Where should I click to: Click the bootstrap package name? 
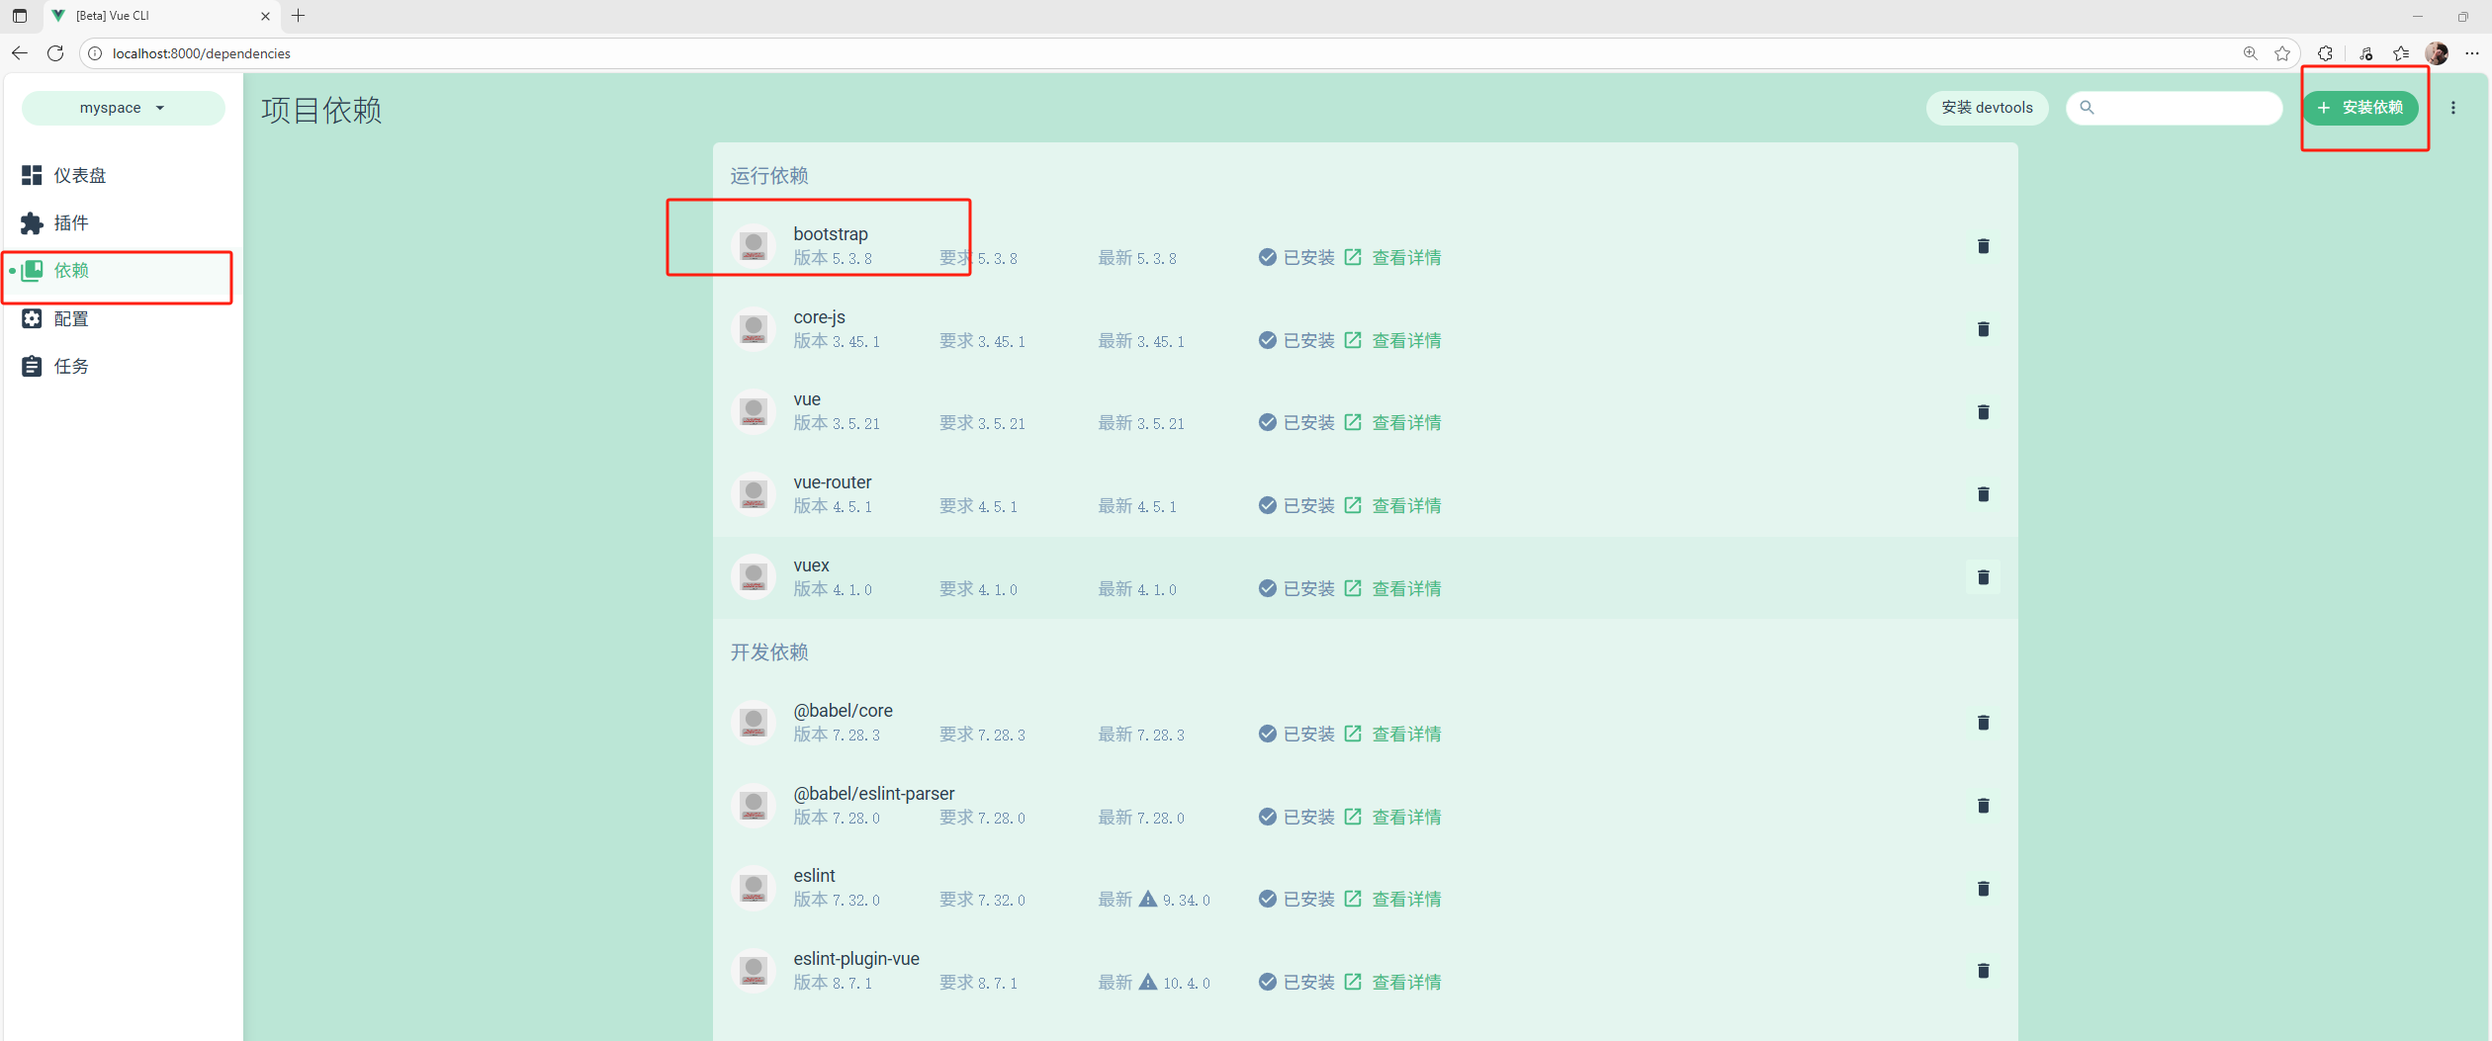(831, 234)
